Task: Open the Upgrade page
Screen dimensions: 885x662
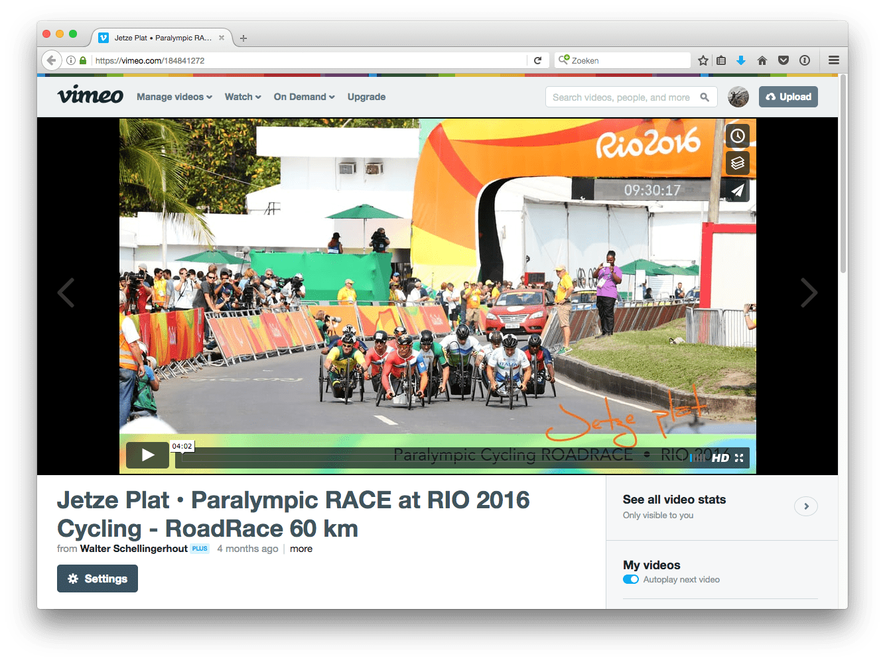Action: pos(366,97)
